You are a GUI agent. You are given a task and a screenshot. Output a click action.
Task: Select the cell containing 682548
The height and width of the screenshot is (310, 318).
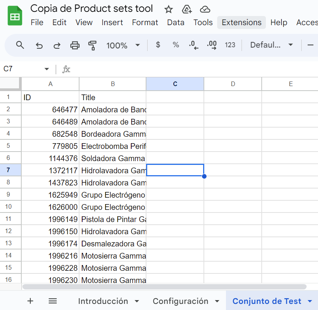click(50, 134)
